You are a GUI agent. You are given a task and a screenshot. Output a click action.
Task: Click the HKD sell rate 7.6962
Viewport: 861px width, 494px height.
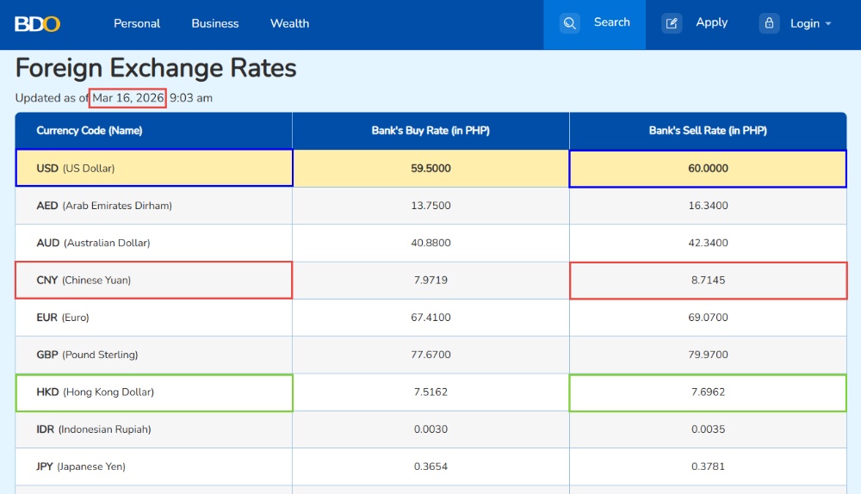(708, 392)
